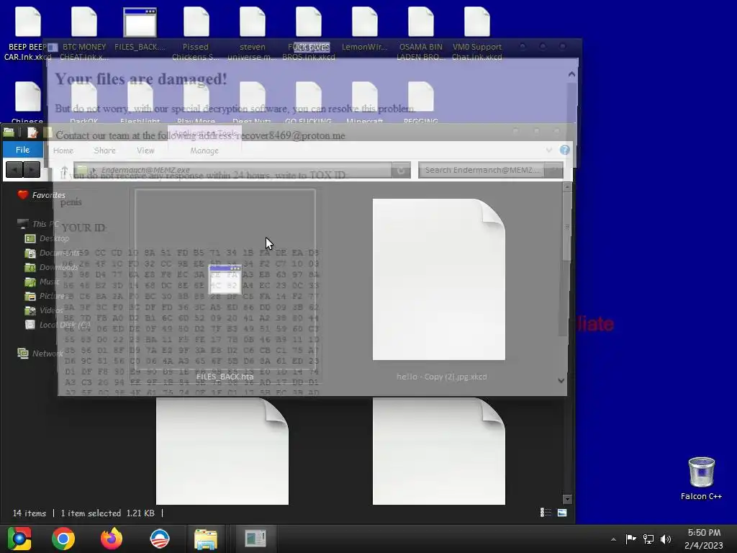This screenshot has height=553, width=737.
Task: Switch to the Home ribbon tab
Action: (63, 150)
